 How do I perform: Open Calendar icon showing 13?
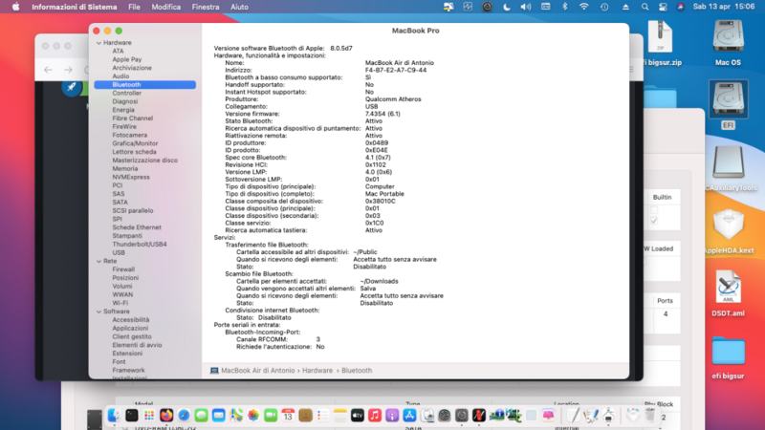coord(288,415)
